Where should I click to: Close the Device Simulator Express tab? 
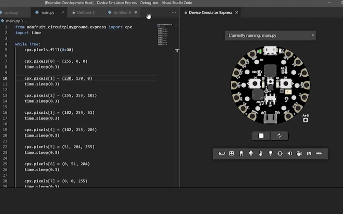[x=236, y=12]
